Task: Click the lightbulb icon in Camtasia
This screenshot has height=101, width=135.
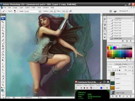Action: click(107, 88)
